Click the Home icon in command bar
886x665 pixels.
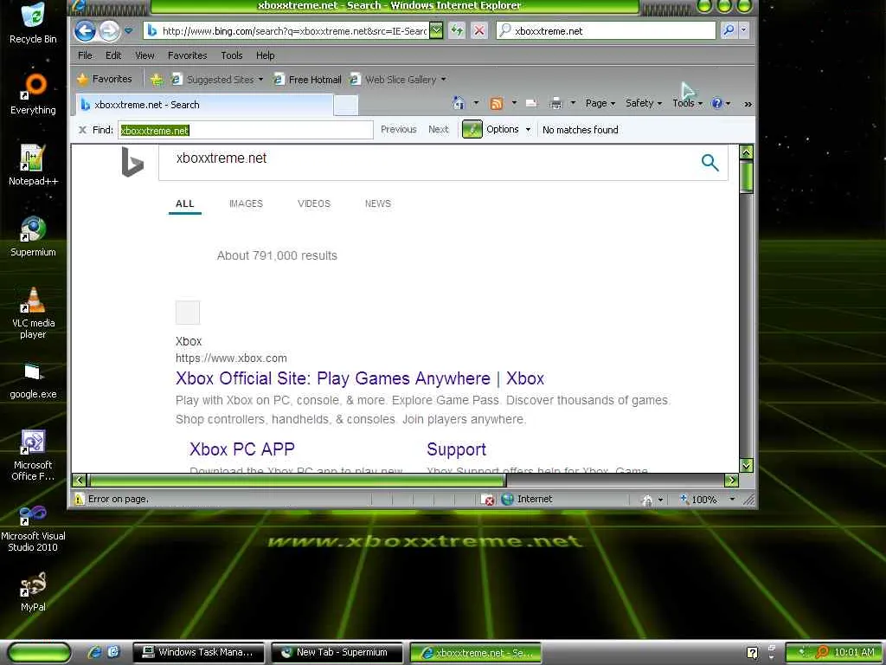click(459, 103)
